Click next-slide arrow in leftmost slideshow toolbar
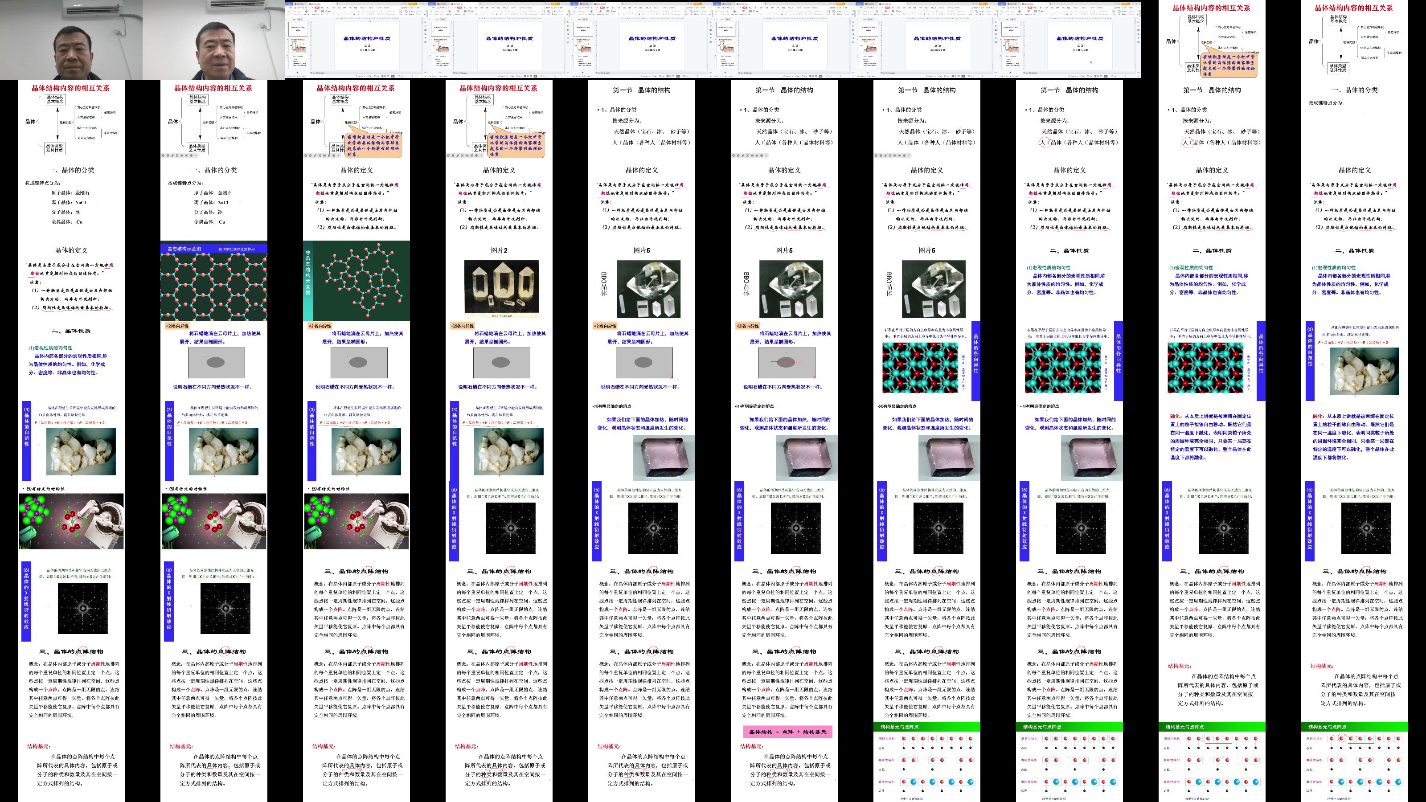1426x802 pixels. pyautogui.click(x=168, y=155)
